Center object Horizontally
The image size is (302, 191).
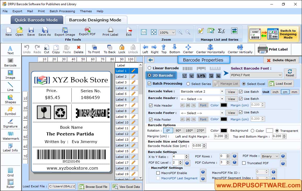tap(210, 49)
